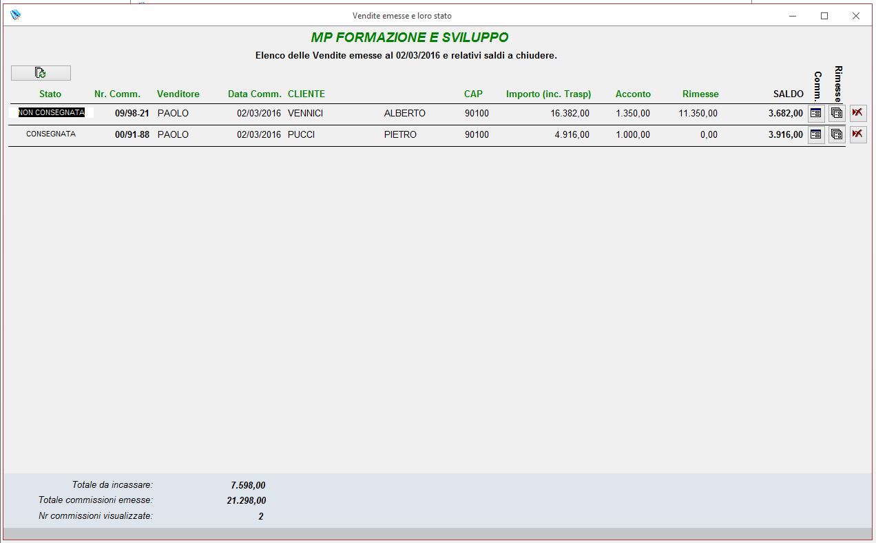The height and width of the screenshot is (543, 876).
Task: Minimize the Vendite emesse window
Action: (793, 15)
